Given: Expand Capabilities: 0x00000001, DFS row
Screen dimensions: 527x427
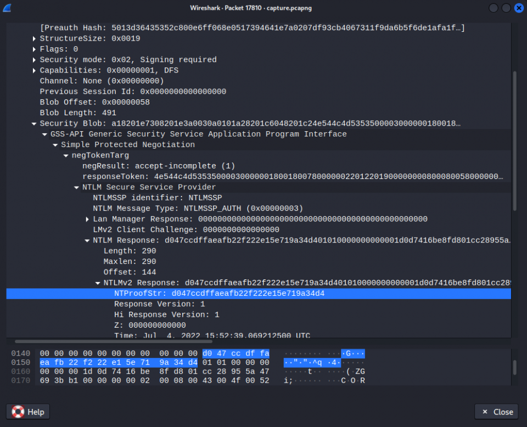Looking at the screenshot, I should point(34,71).
